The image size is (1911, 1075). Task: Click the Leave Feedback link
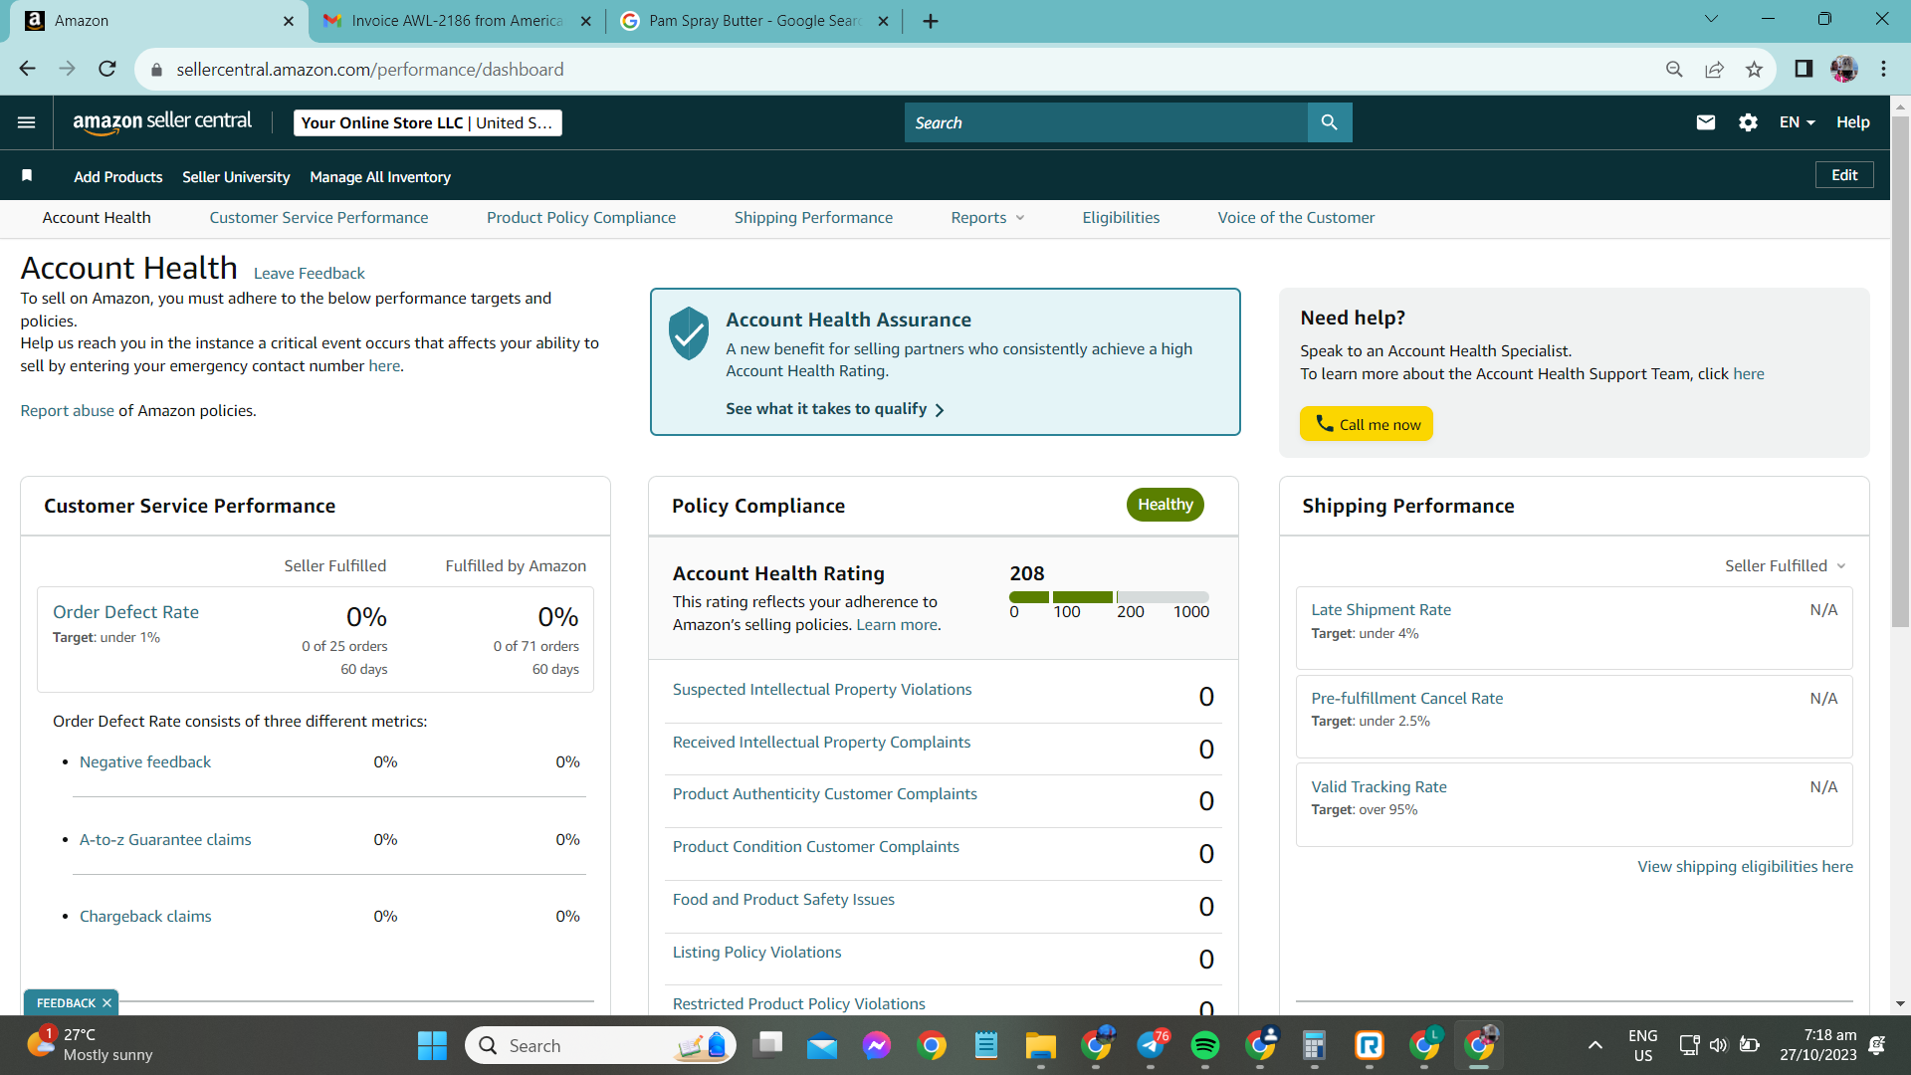click(310, 274)
